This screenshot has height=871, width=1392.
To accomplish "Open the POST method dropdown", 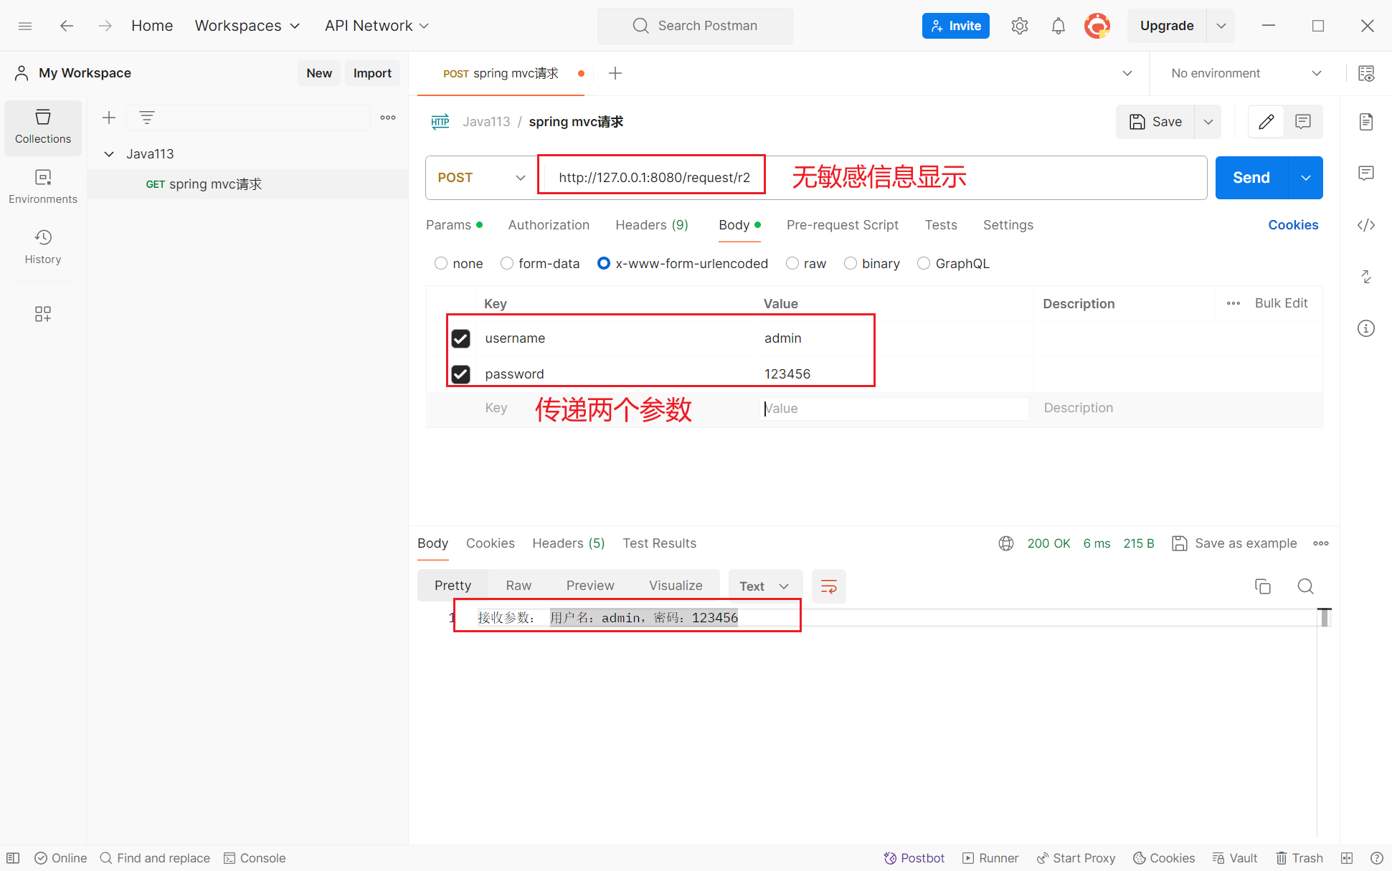I will pyautogui.click(x=481, y=178).
